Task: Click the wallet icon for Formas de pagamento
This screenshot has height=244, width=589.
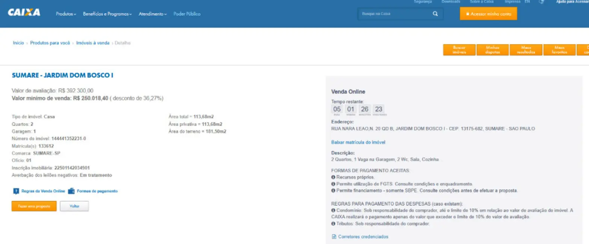Action: pyautogui.click(x=71, y=191)
